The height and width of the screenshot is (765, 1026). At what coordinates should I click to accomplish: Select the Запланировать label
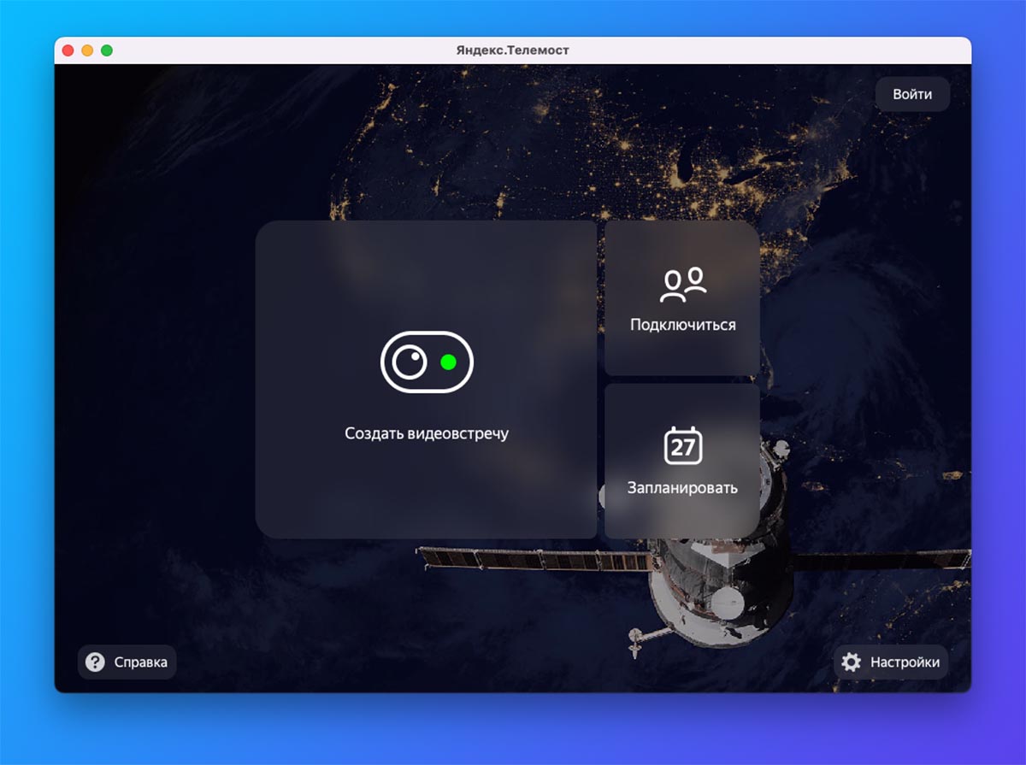682,488
